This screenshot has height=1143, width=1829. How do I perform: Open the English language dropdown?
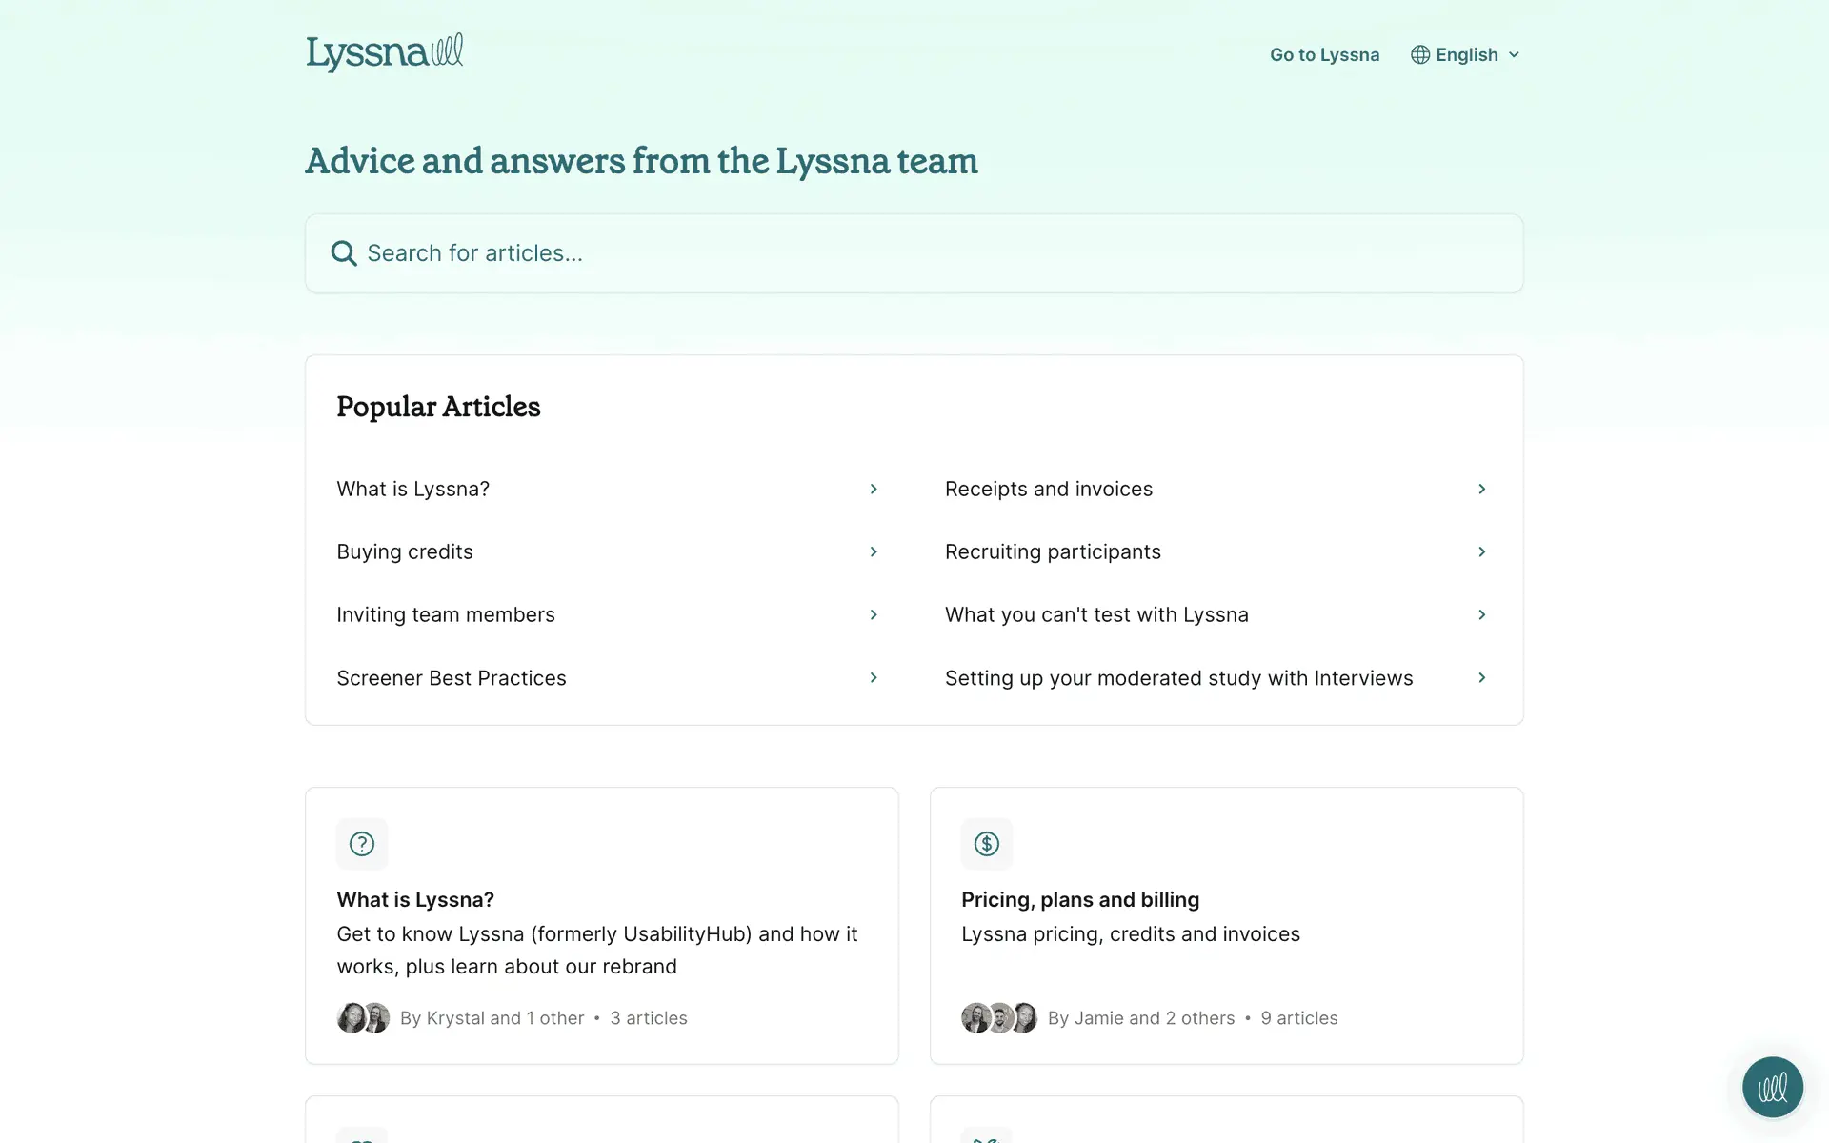(1466, 55)
